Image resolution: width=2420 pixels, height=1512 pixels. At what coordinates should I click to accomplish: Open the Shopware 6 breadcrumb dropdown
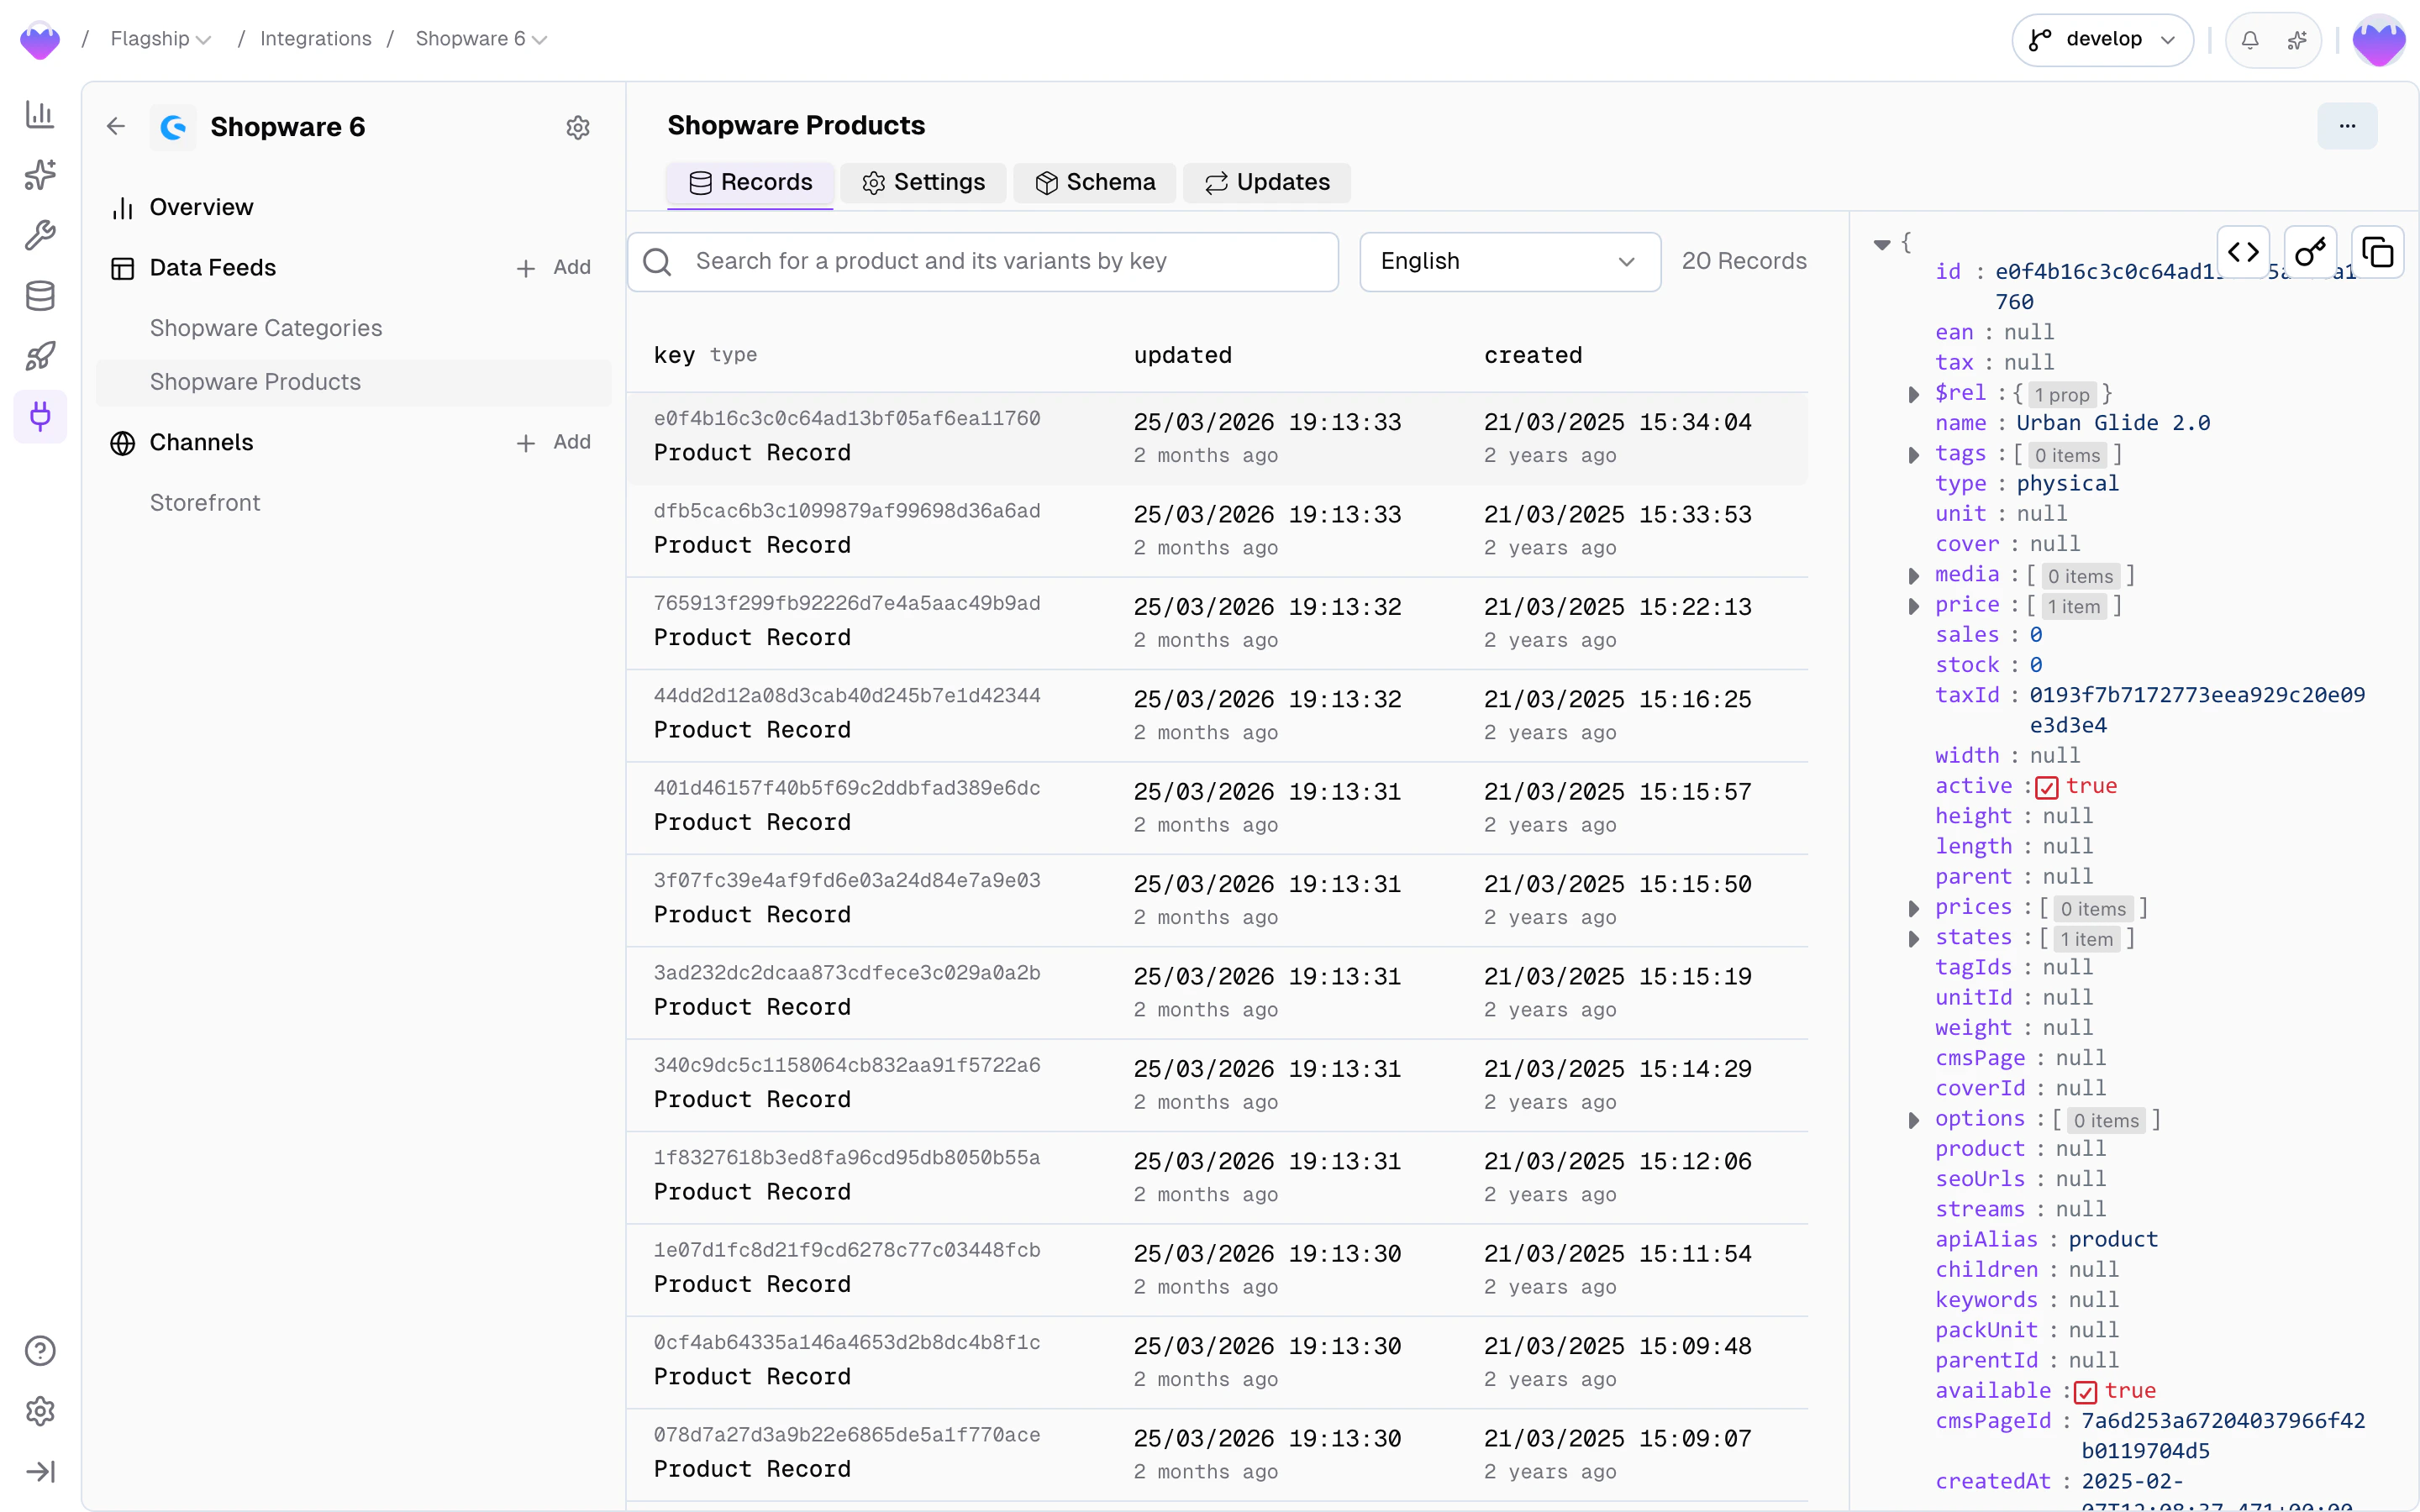[x=481, y=39]
